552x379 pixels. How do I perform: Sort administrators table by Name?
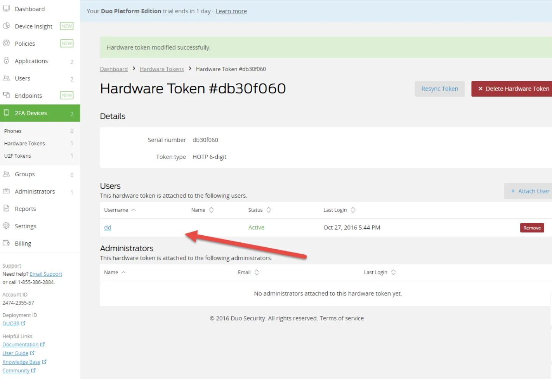click(x=115, y=272)
